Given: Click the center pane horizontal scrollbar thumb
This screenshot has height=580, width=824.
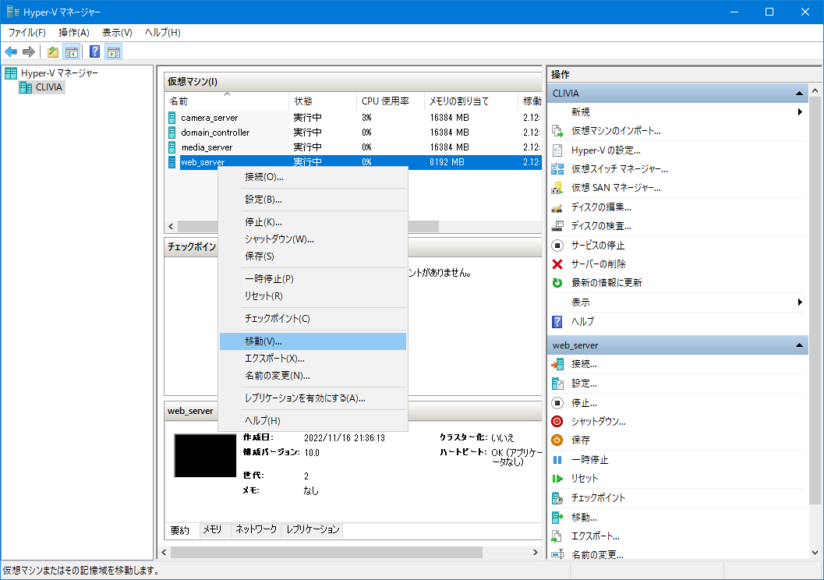Looking at the screenshot, I should click(327, 552).
